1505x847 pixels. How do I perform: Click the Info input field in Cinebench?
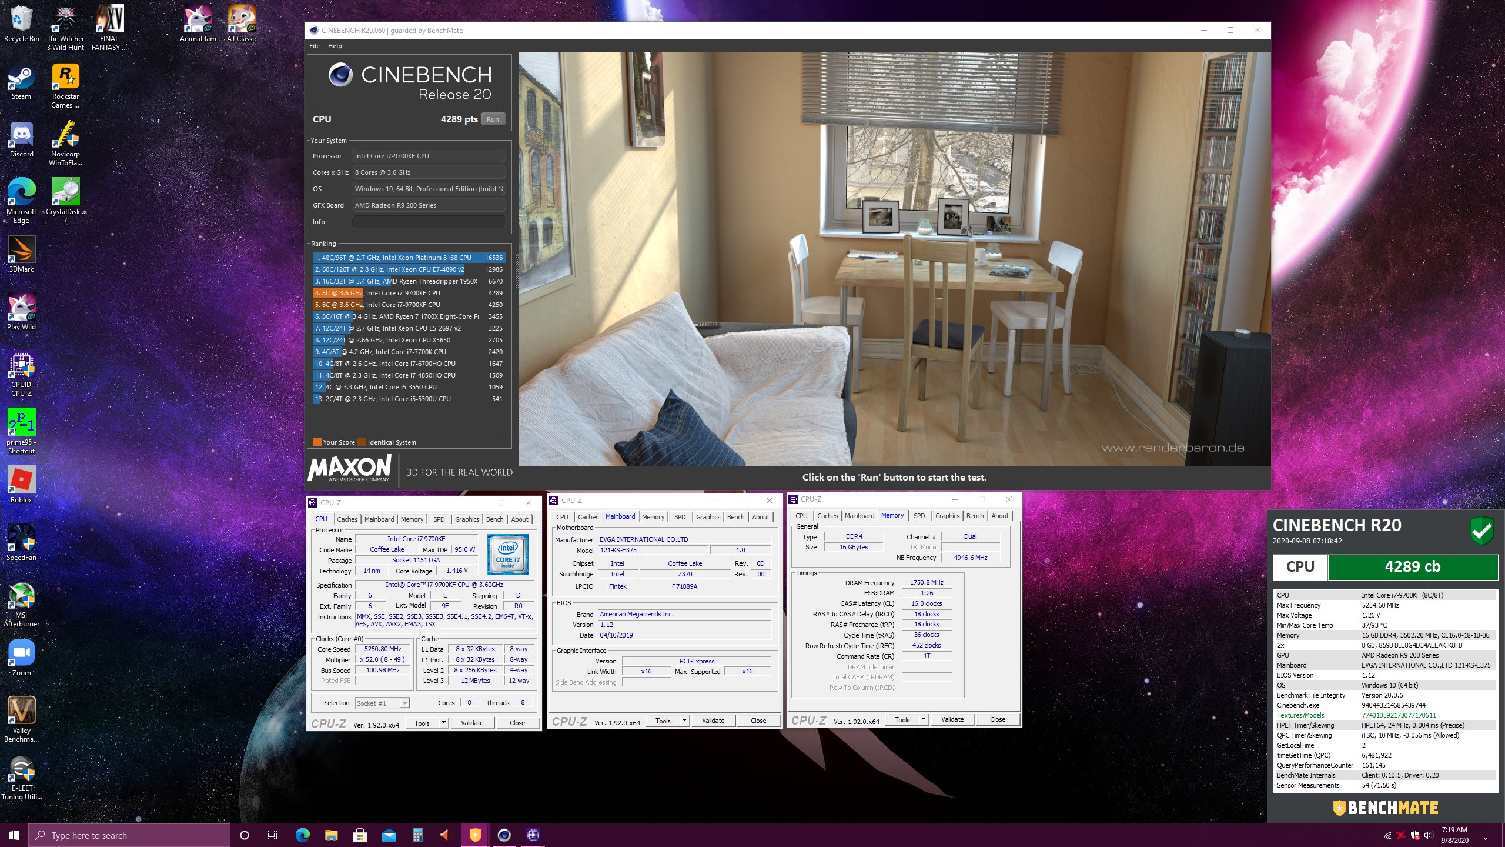[x=428, y=222]
